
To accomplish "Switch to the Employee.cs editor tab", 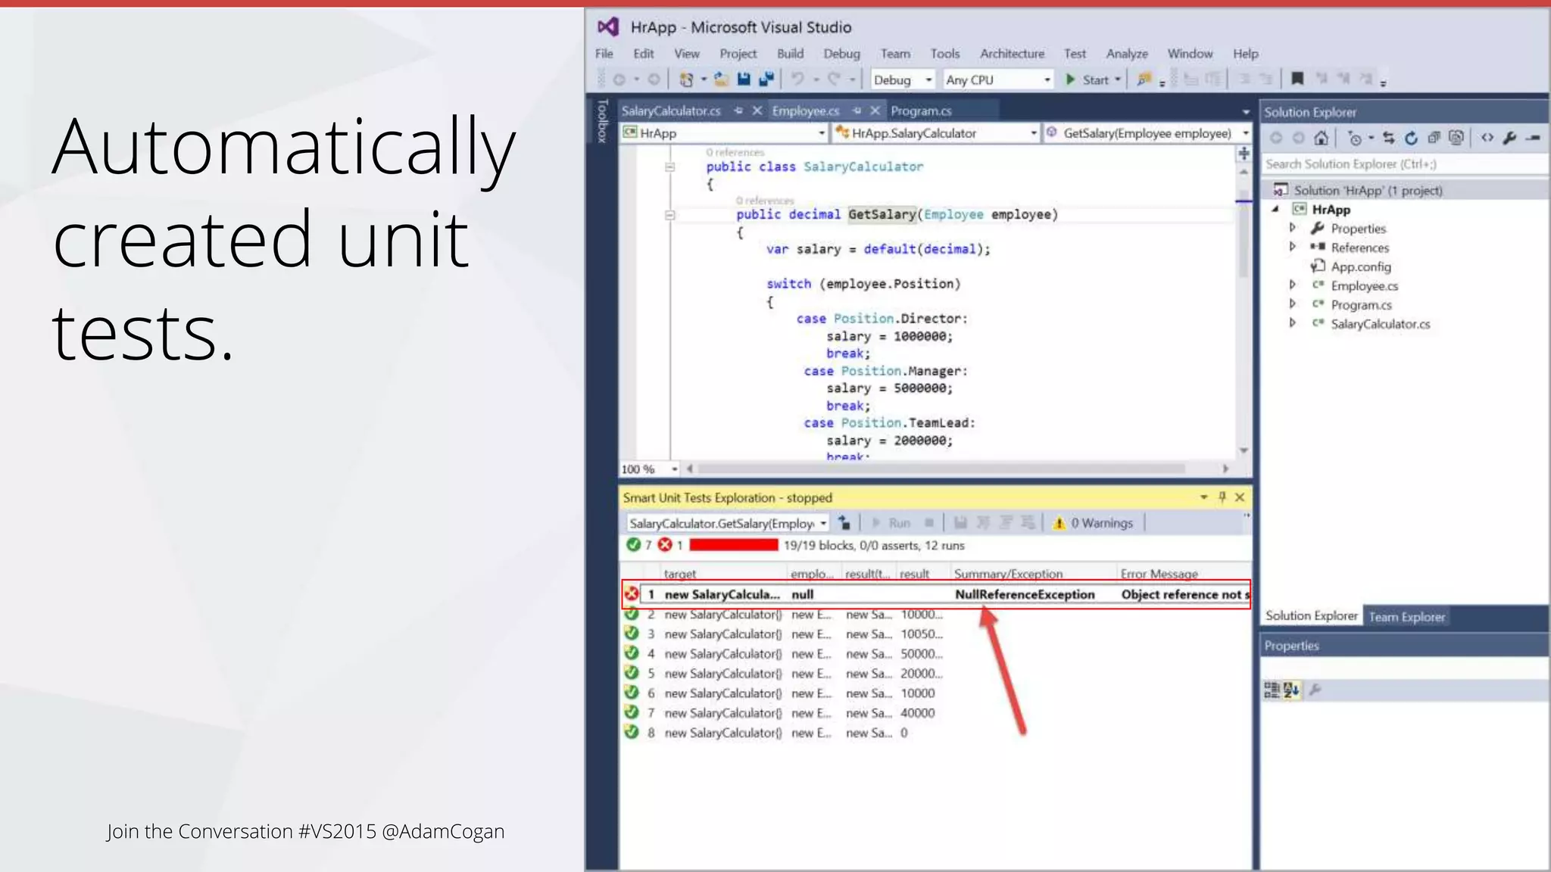I will pos(805,111).
